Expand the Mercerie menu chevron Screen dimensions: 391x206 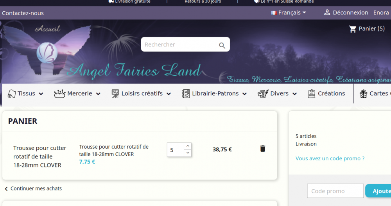coord(98,94)
